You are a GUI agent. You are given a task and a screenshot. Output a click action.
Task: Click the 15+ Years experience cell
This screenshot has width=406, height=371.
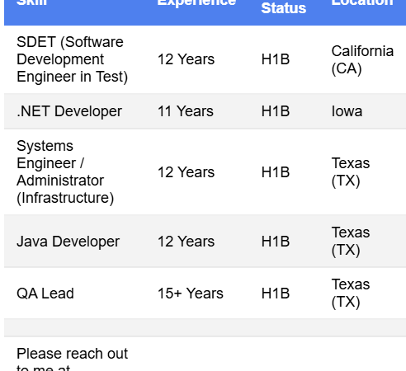point(191,294)
